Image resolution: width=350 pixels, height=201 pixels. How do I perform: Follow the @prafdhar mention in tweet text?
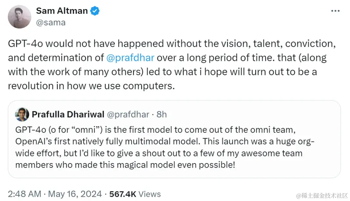point(130,58)
